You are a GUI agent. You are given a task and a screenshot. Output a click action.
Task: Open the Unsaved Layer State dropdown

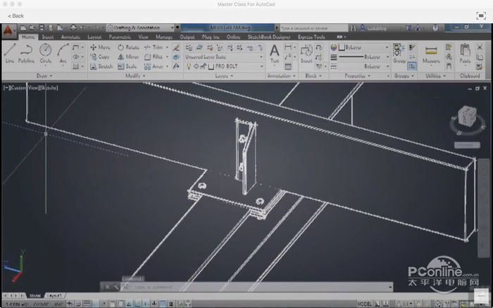click(224, 57)
